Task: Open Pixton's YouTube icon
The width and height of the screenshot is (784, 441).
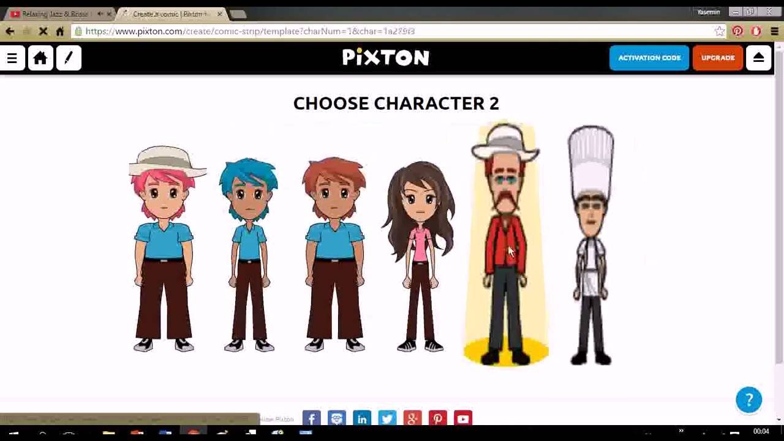Action: 462,418
